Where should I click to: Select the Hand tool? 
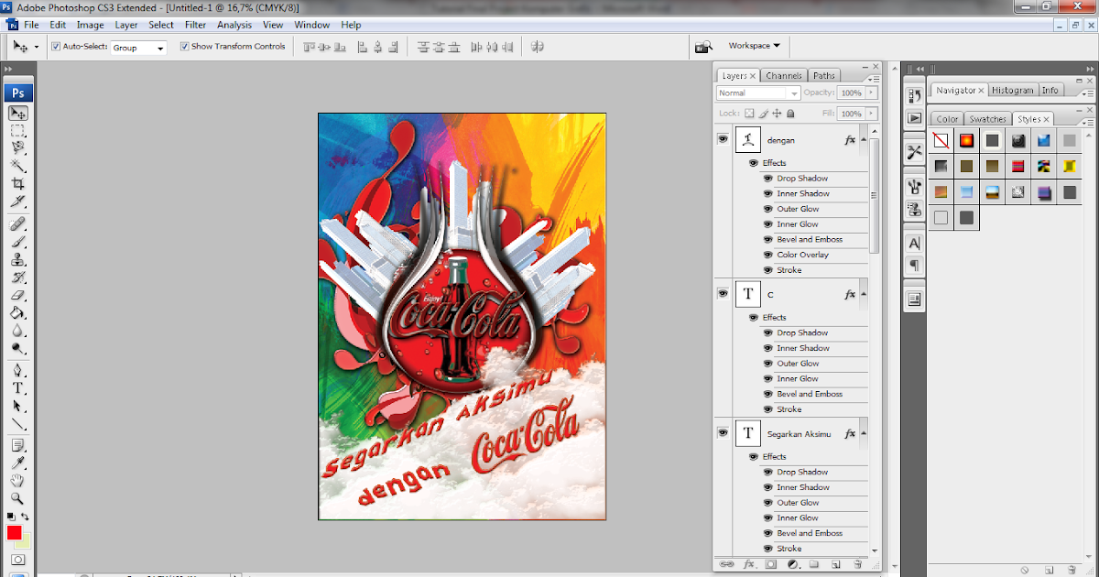point(18,481)
